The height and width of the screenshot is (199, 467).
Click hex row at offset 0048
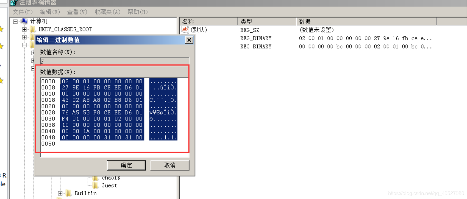102,137
